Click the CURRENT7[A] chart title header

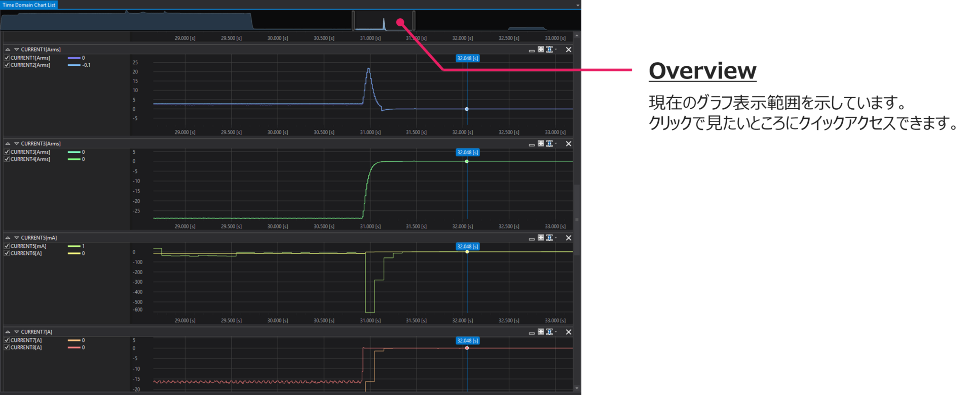[x=36, y=332]
